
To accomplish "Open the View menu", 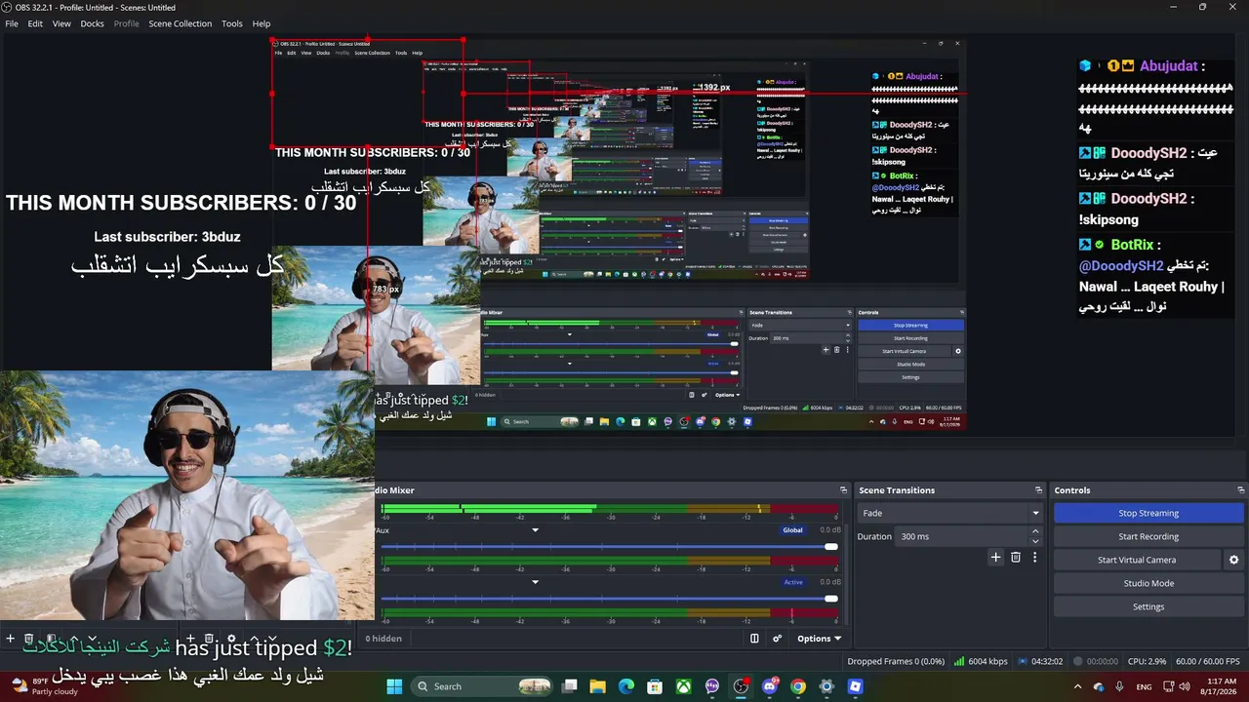I will [61, 23].
